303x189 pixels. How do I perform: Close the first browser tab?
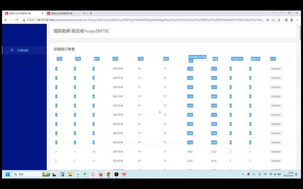click(42, 13)
